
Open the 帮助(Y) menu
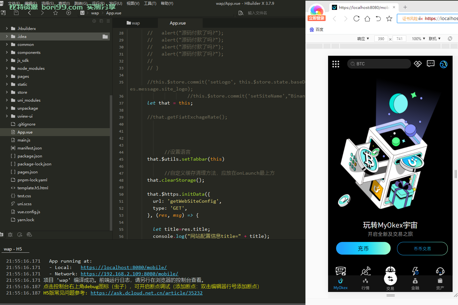click(167, 4)
